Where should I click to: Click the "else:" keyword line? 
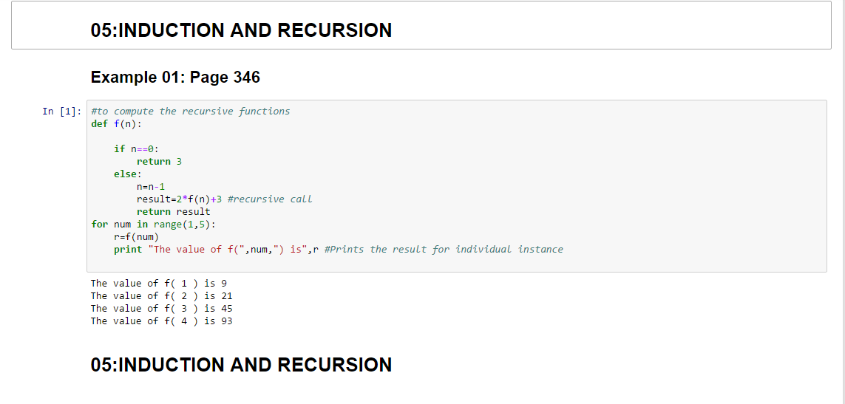point(128,174)
